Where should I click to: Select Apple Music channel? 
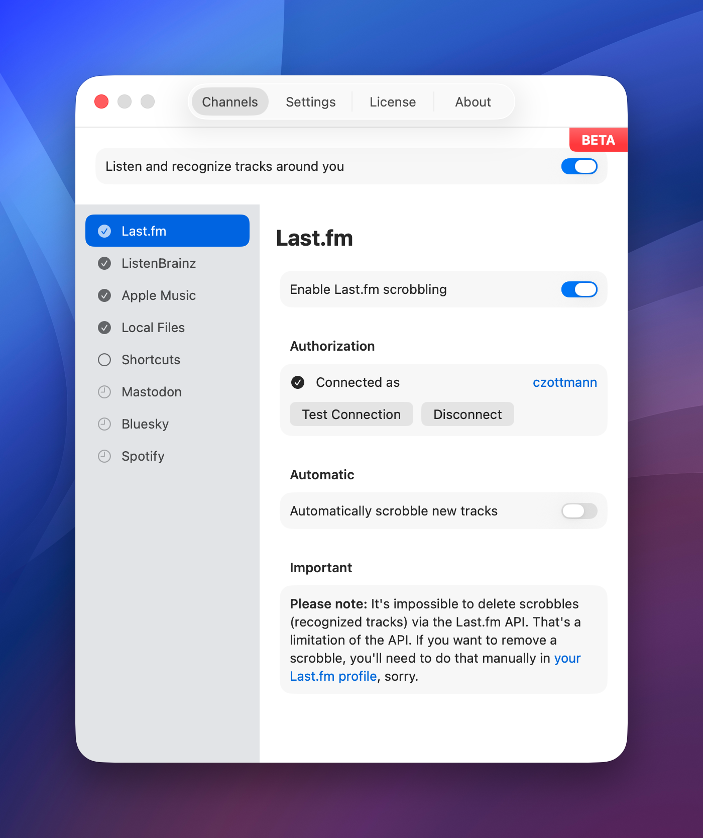167,295
